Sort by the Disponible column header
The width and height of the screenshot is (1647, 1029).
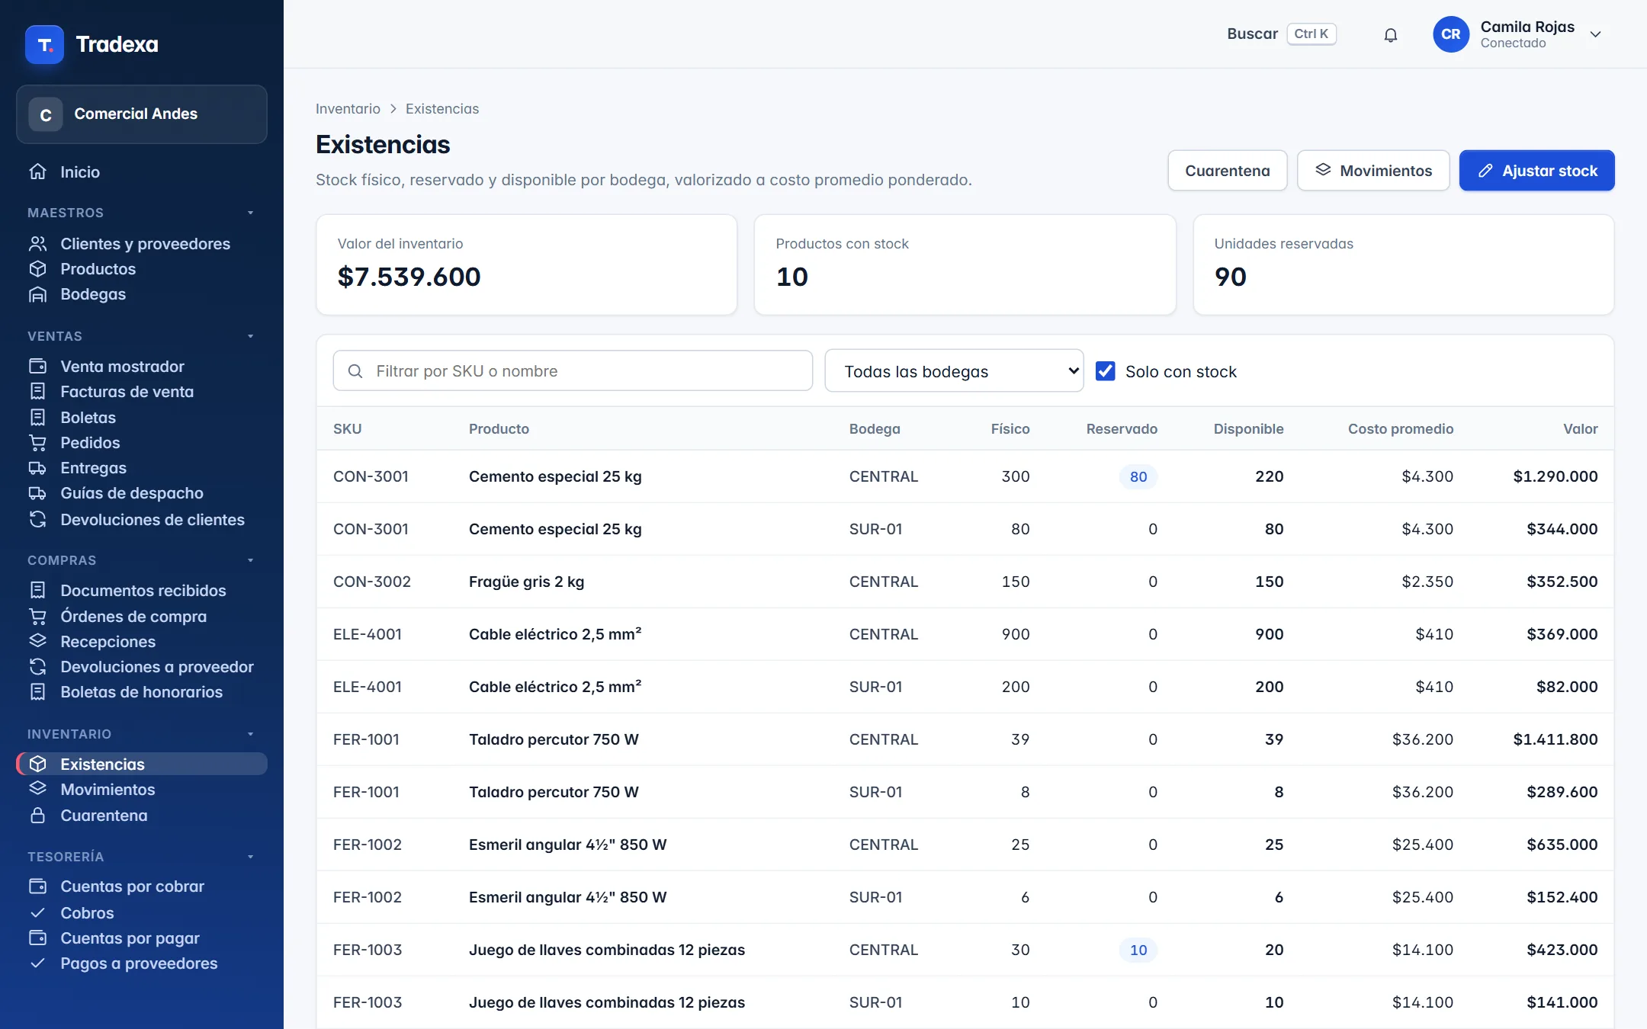[1248, 429]
